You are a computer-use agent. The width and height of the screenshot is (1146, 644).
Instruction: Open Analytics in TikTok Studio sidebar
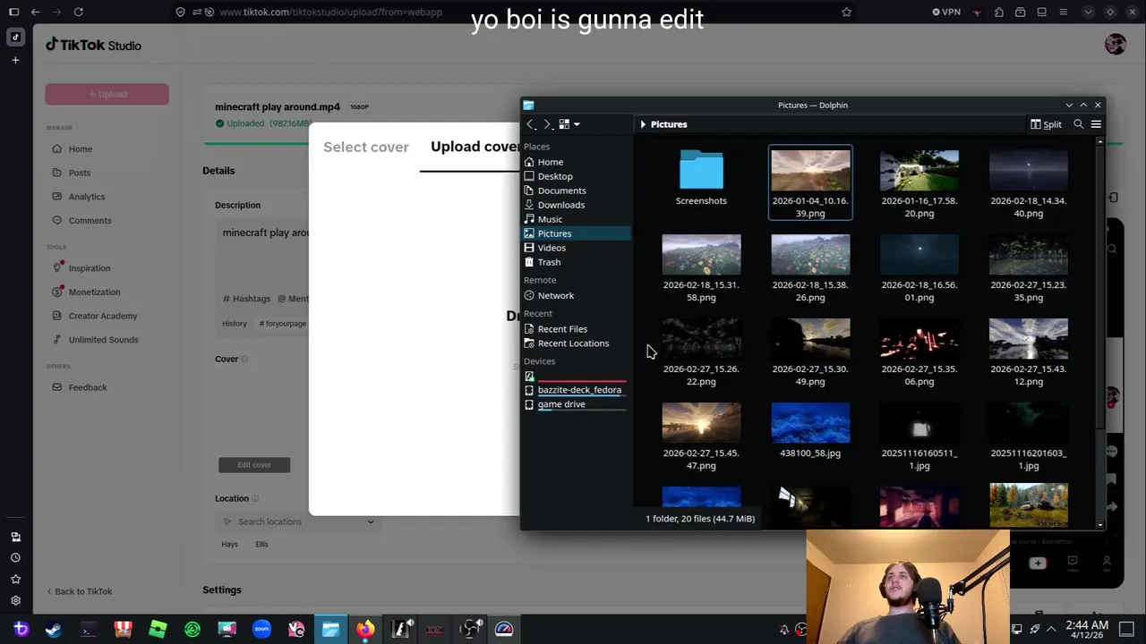click(x=87, y=197)
